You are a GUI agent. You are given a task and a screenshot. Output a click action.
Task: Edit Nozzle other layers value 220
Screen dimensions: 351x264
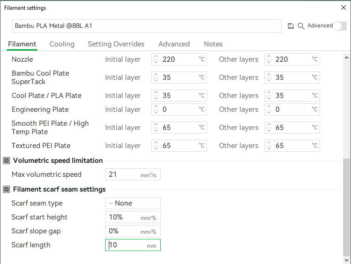coord(292,59)
